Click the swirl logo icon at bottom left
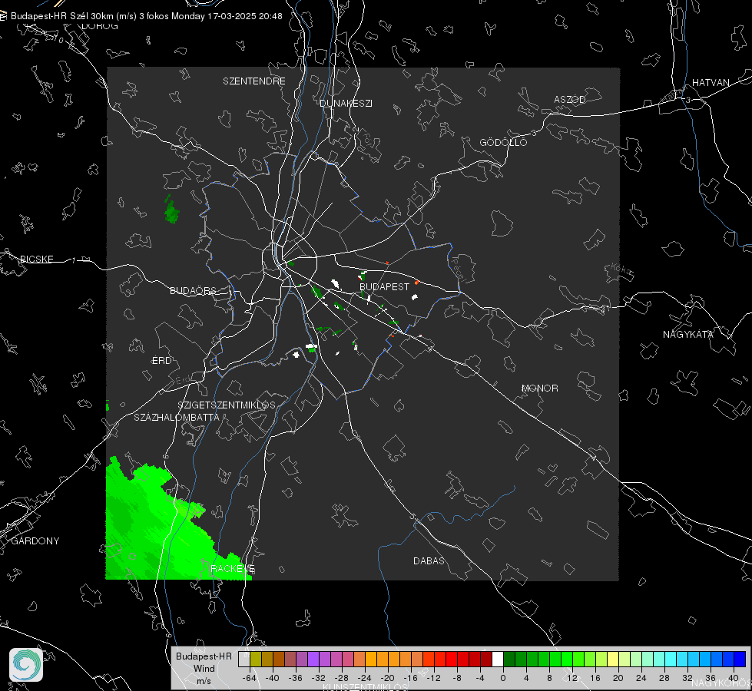Image resolution: width=752 pixels, height=691 pixels. [26, 665]
